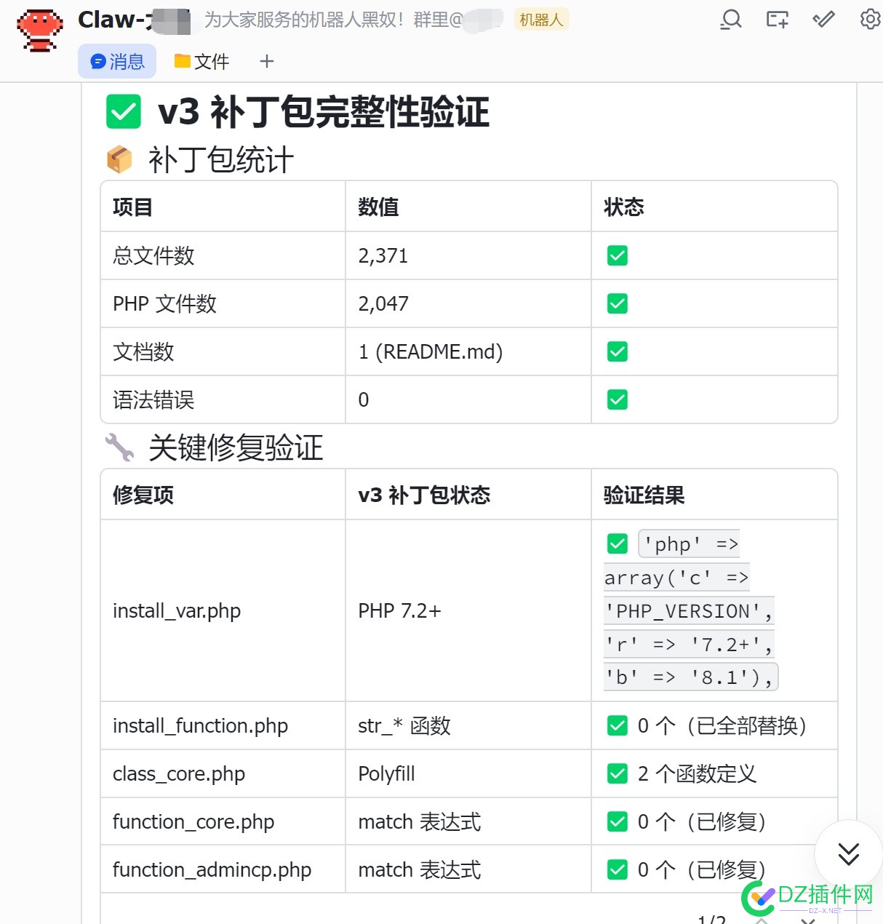The width and height of the screenshot is (883, 924).
Task: Add a new tab with plus button
Action: 266,61
